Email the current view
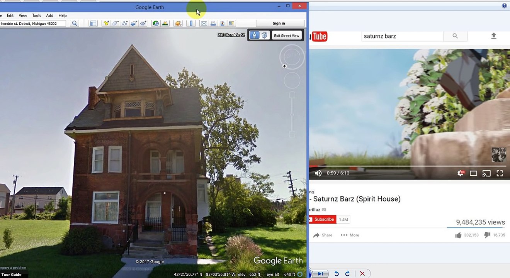 pos(204,24)
